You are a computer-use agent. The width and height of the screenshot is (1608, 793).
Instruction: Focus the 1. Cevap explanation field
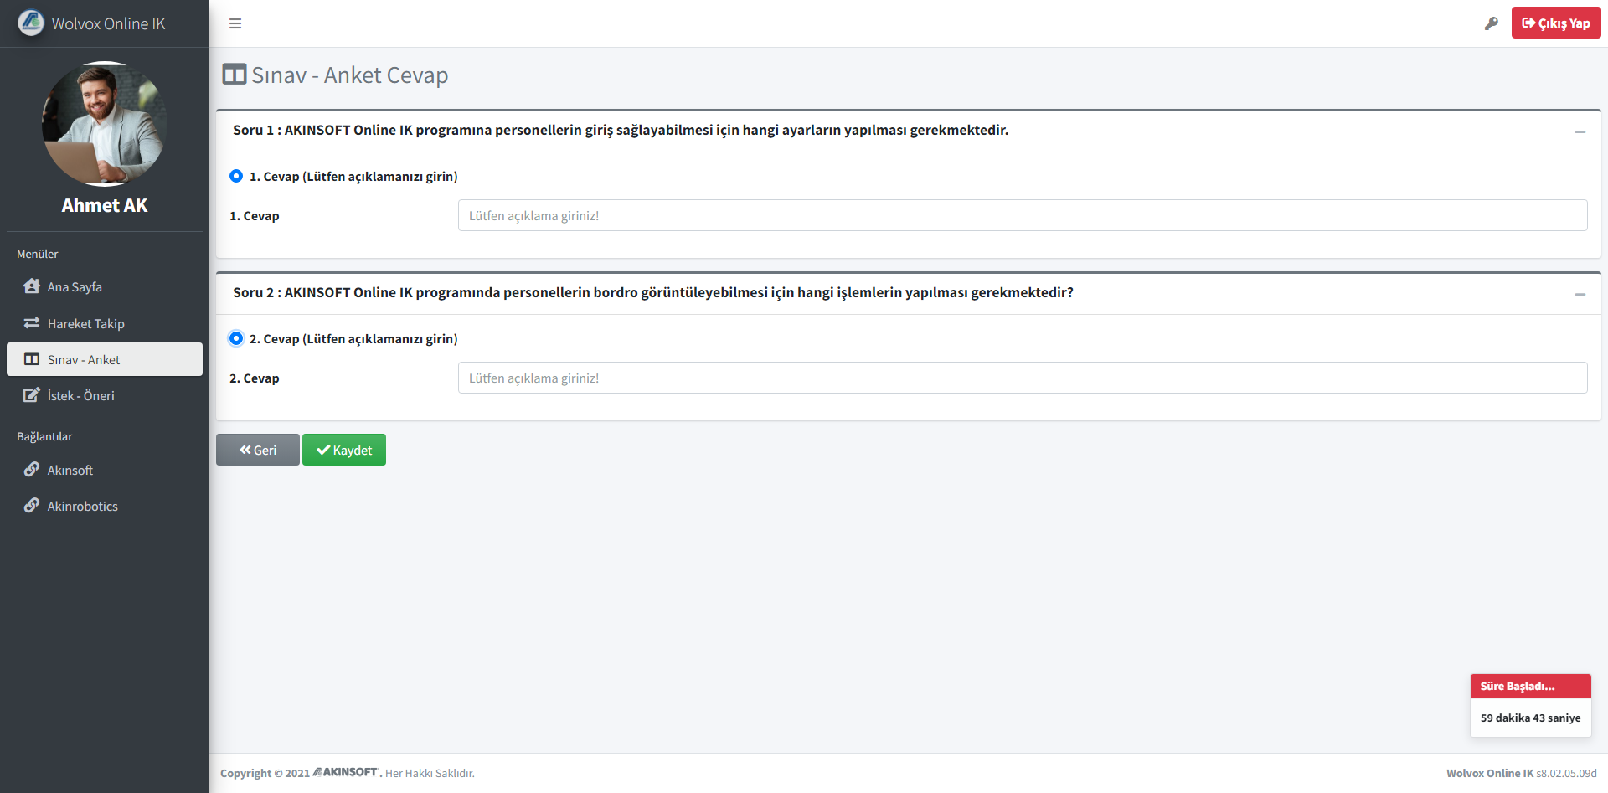tap(1023, 215)
